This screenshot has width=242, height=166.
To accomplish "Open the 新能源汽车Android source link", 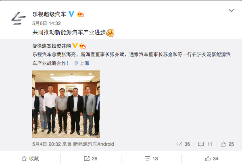I will (x=94, y=144).
